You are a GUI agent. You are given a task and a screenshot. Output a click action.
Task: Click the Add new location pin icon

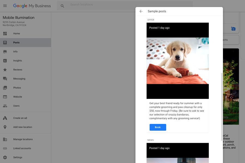[x=5, y=127]
